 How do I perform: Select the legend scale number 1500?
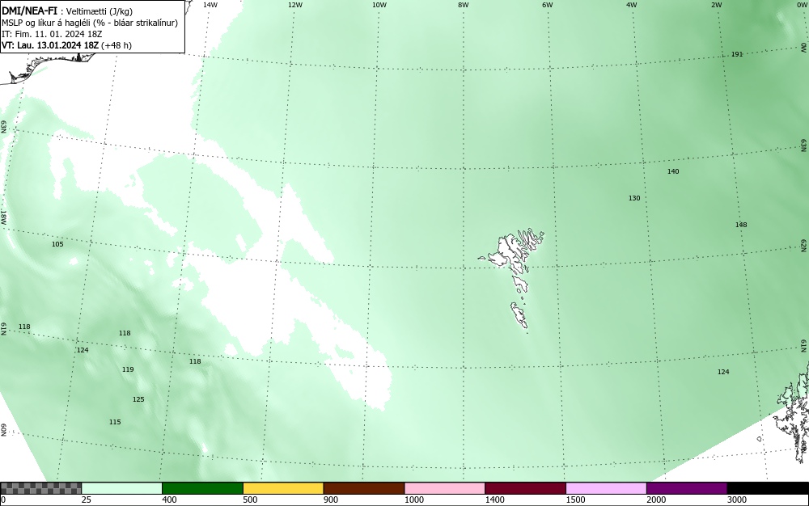575,500
